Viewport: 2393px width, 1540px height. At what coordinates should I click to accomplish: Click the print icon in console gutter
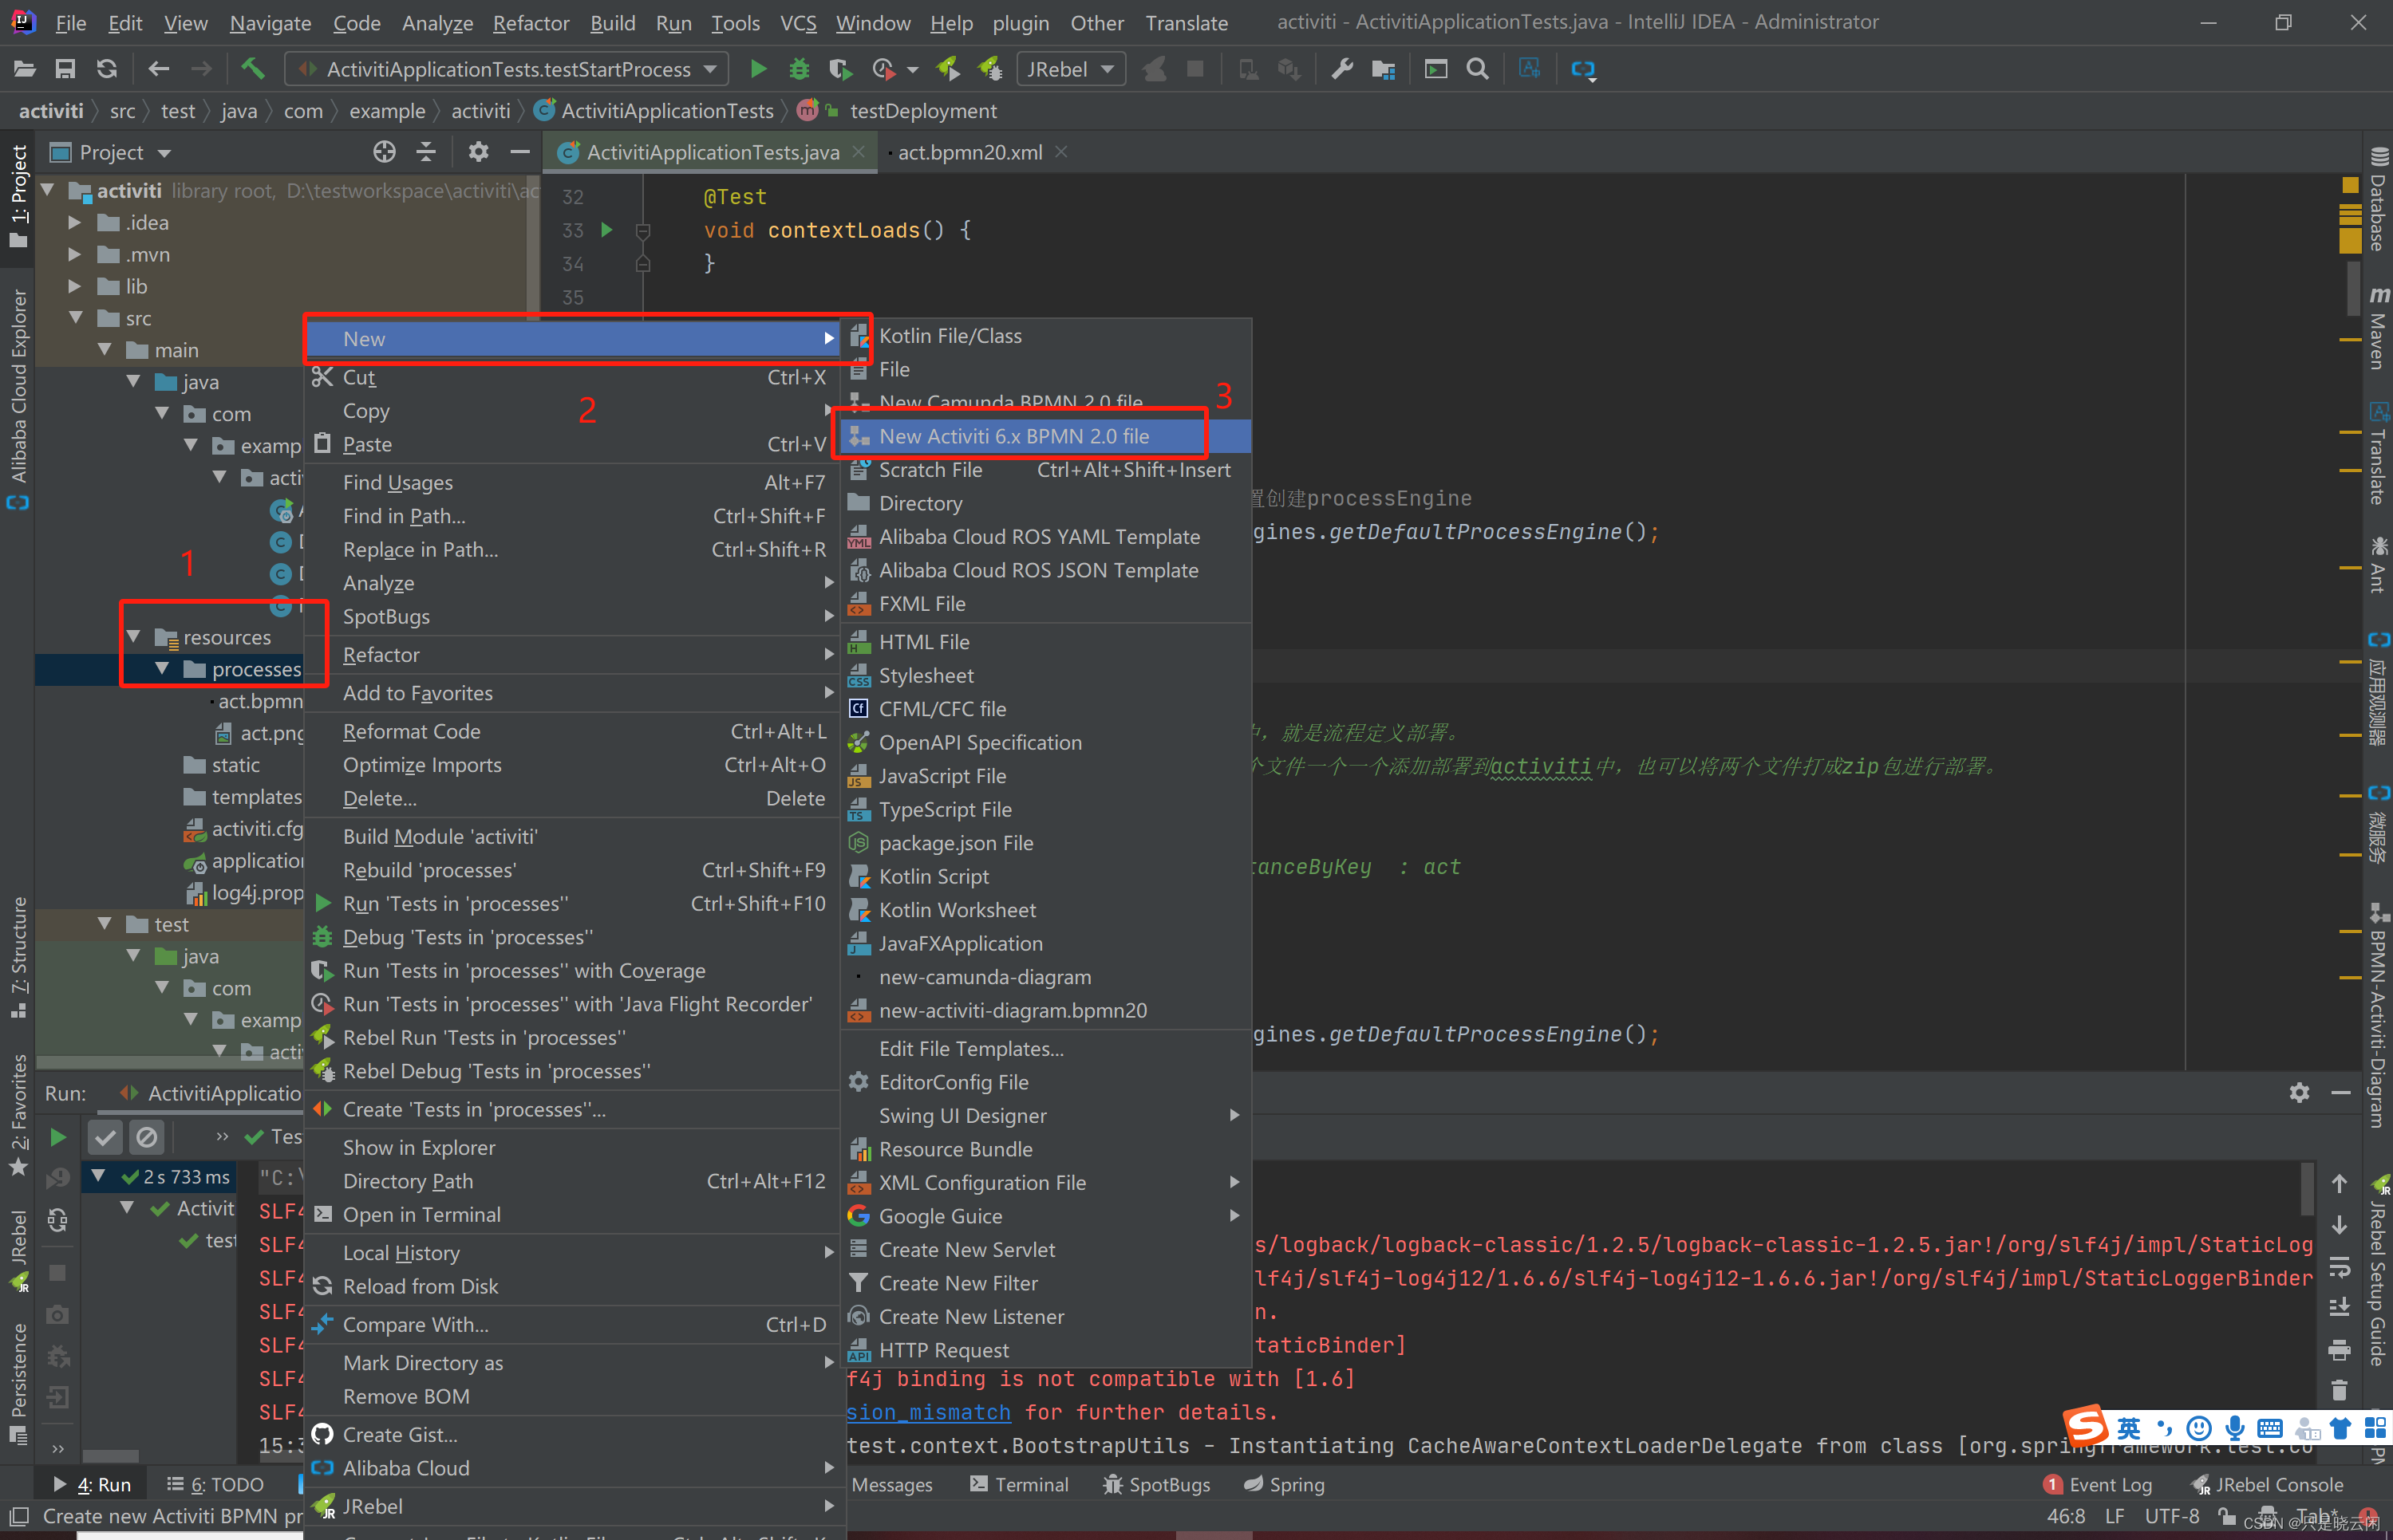click(x=2339, y=1350)
